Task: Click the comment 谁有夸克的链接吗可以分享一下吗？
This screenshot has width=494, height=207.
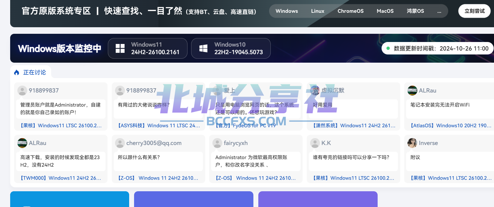Action: coord(351,157)
